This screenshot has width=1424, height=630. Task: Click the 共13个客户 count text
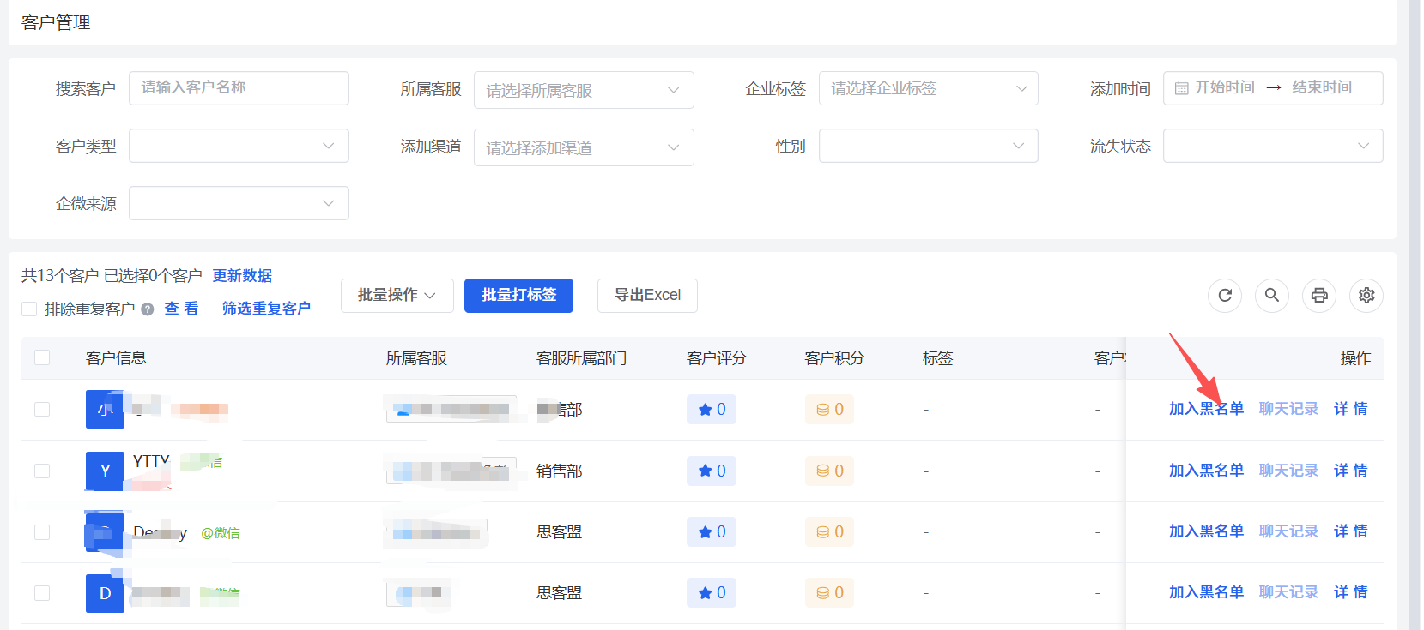(60, 276)
